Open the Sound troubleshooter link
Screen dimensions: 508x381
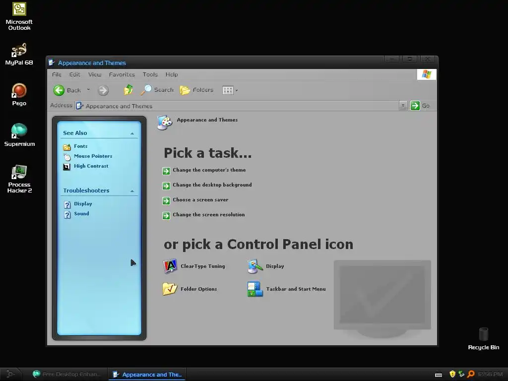click(x=81, y=213)
